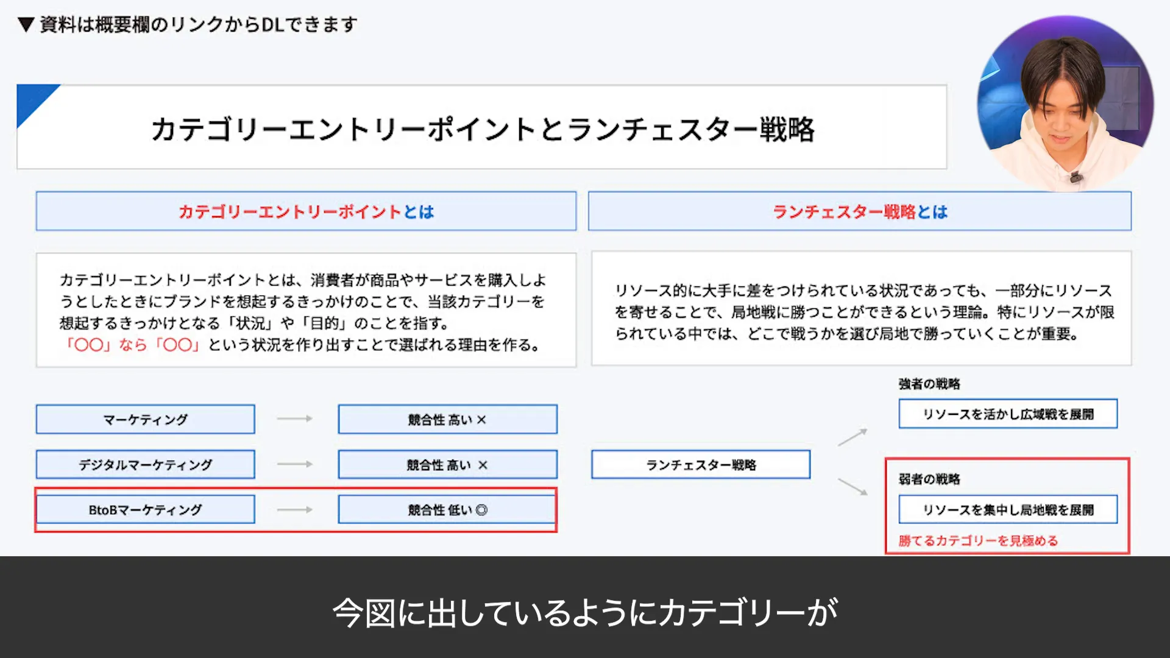Click the マーケティング box

146,419
